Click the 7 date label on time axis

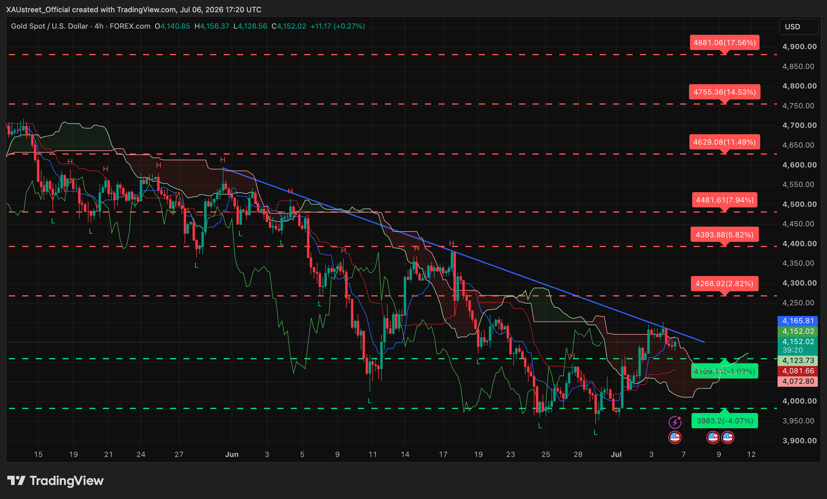684,454
